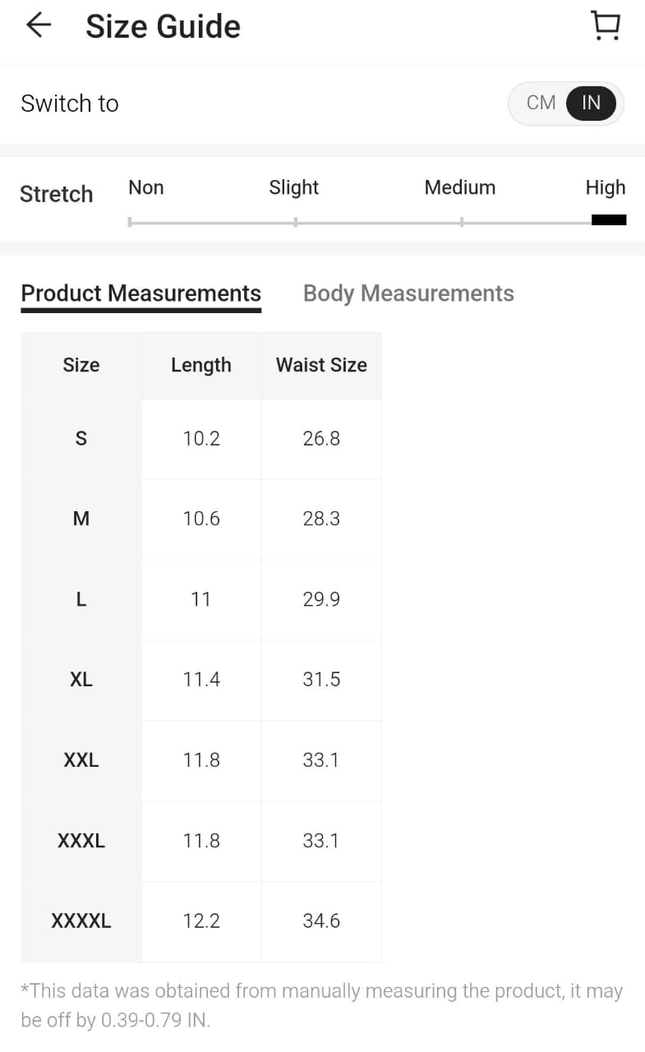Click the Slight stretch label

[293, 187]
